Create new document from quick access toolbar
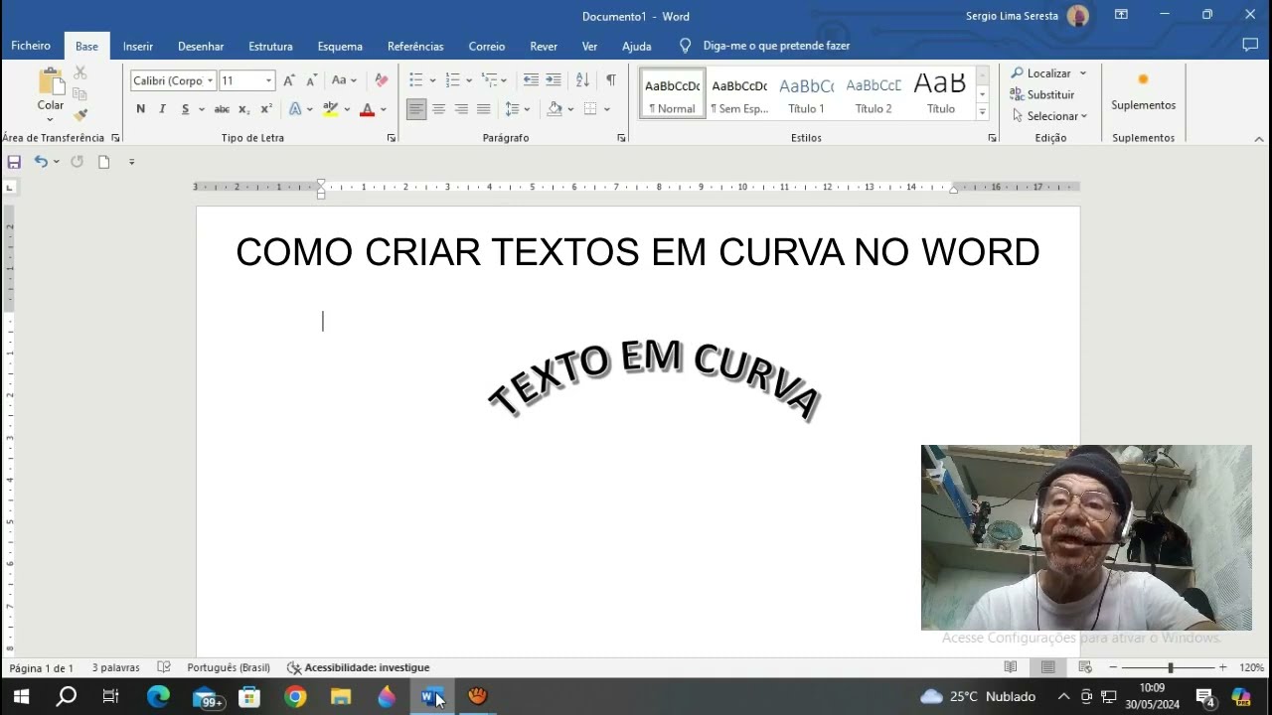The height and width of the screenshot is (715, 1272). click(x=103, y=162)
